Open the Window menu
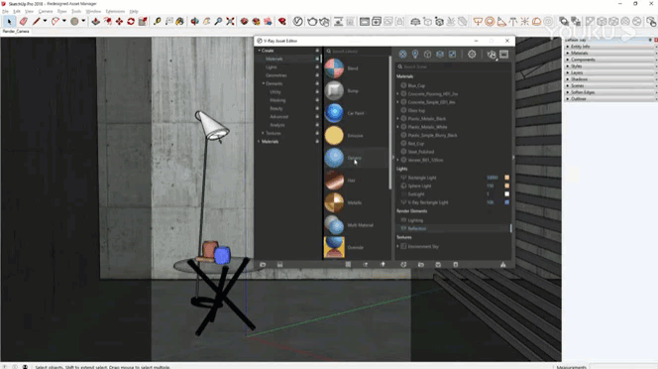The width and height of the screenshot is (658, 369). click(x=93, y=11)
